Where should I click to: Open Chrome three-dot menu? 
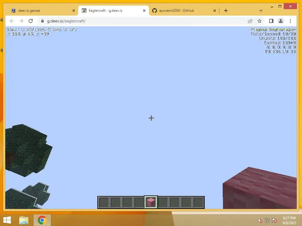click(290, 21)
